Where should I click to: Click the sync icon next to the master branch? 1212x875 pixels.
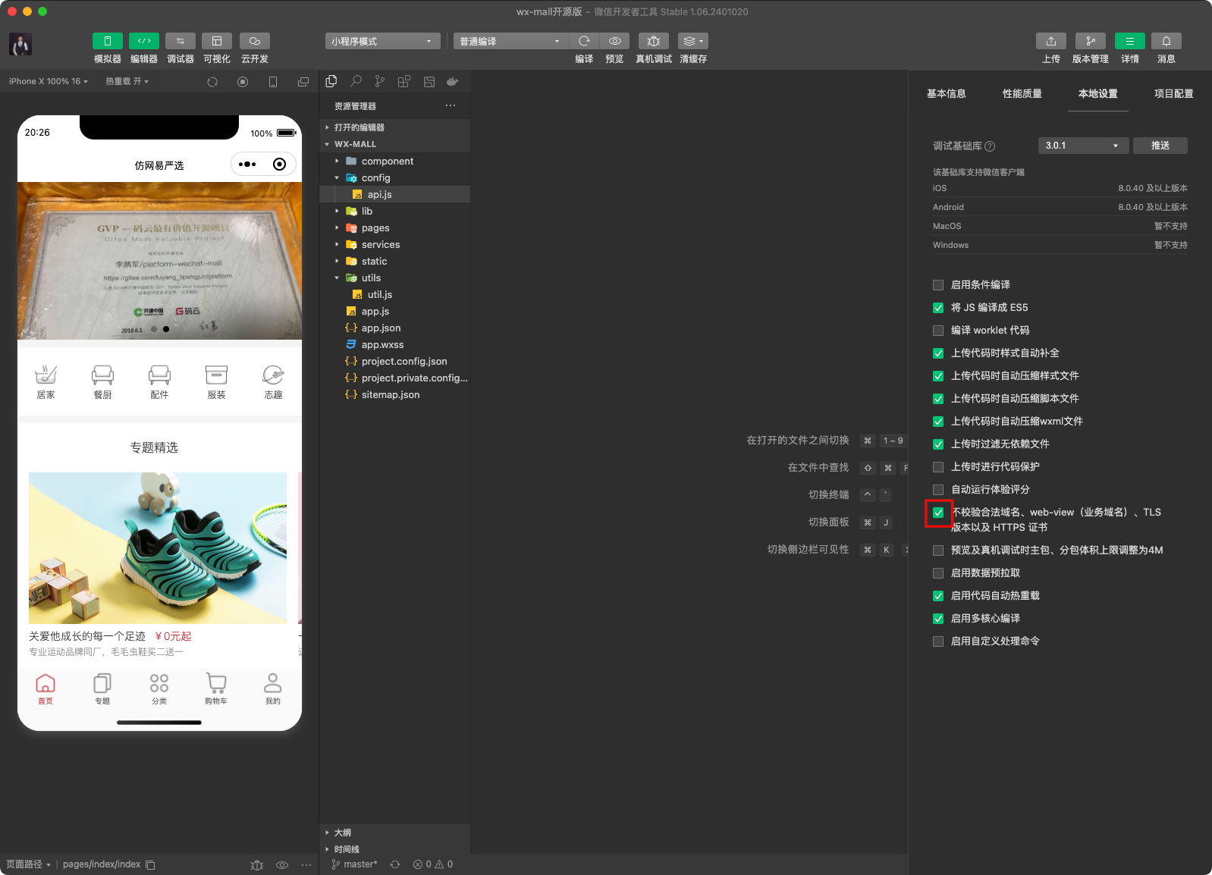tap(395, 864)
